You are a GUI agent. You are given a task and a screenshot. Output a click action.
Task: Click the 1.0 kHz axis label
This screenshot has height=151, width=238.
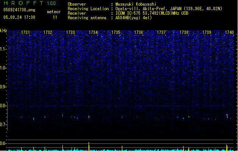pos(3,68)
